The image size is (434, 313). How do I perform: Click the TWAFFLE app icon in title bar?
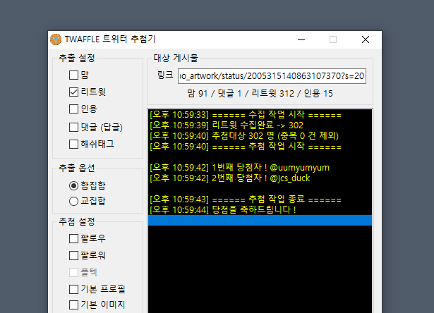point(56,39)
